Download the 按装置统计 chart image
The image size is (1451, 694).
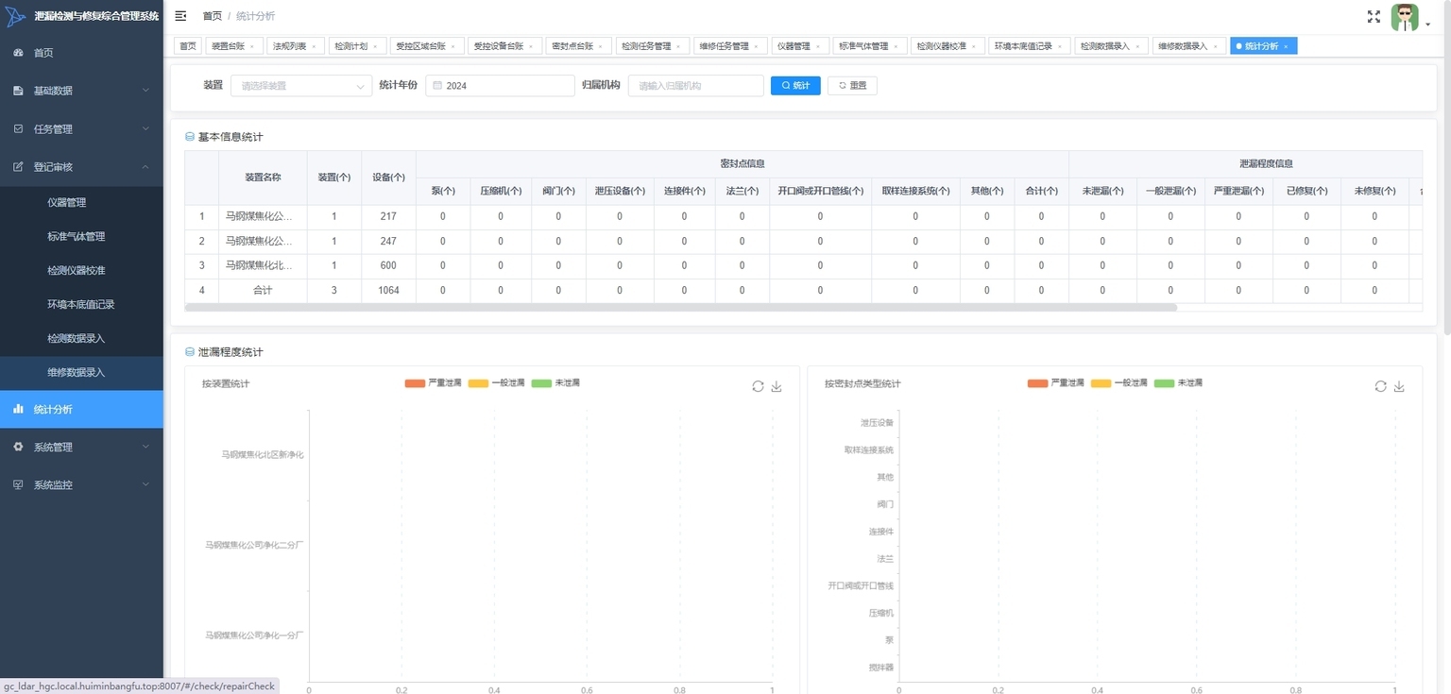(777, 386)
